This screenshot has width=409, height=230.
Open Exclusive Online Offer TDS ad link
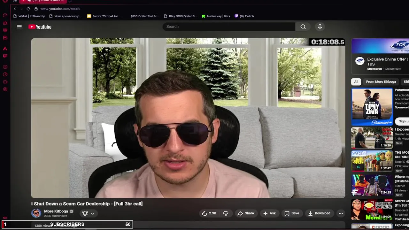pos(388,62)
